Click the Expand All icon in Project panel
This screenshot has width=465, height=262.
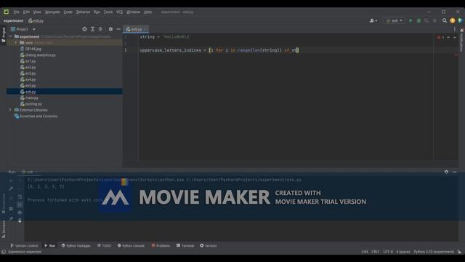point(92,29)
